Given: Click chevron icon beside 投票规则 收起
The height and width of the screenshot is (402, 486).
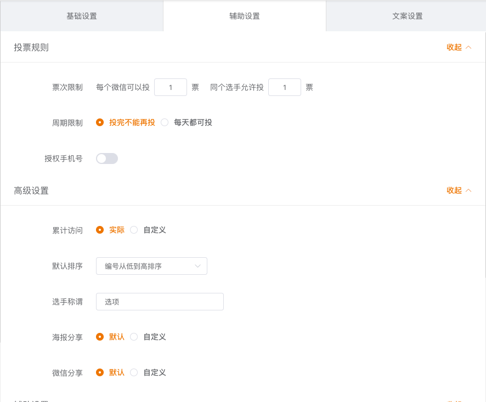Looking at the screenshot, I should coord(468,47).
